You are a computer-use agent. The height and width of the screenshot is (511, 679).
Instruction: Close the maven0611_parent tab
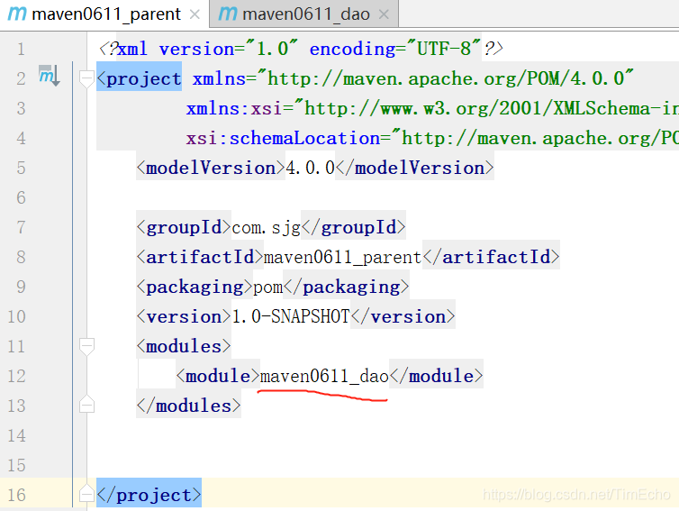point(195,14)
